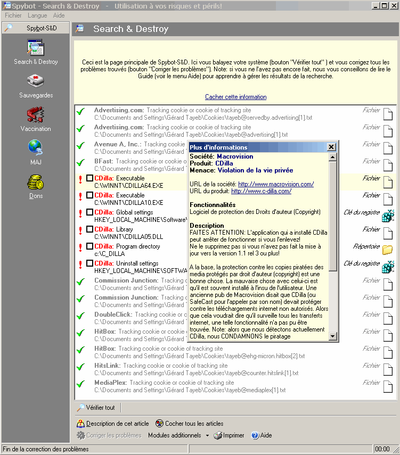The height and width of the screenshot is (455, 400).
Task: Click the Imprimer button
Action: (x=229, y=435)
